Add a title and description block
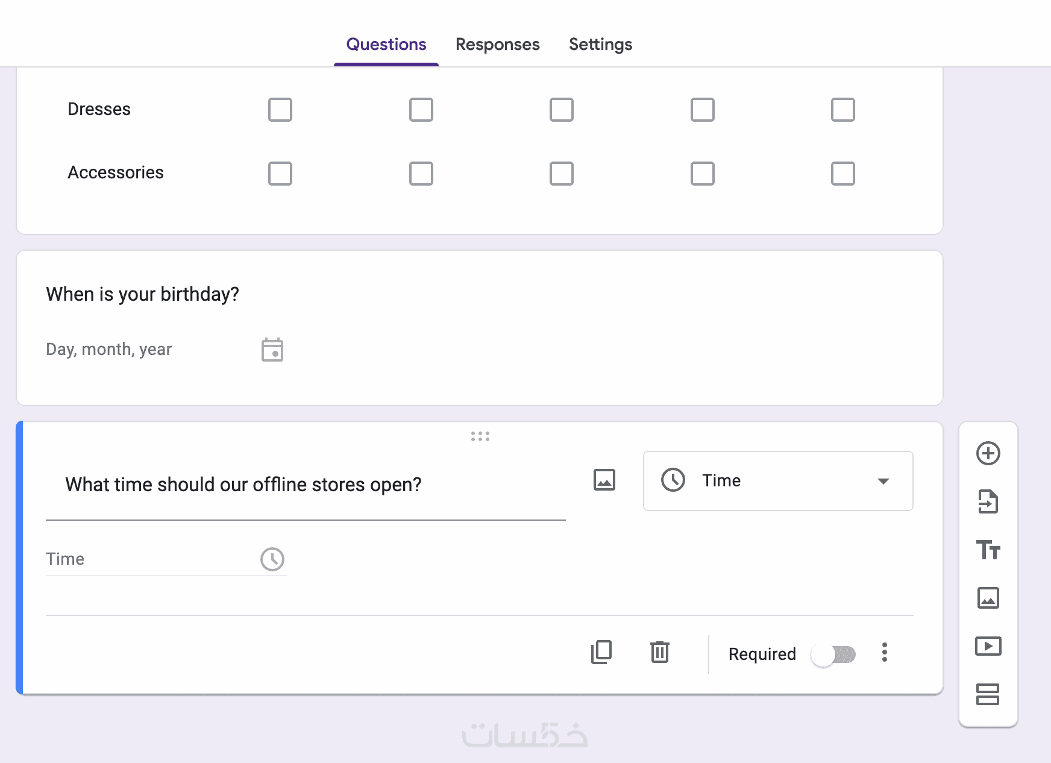 pyautogui.click(x=988, y=550)
